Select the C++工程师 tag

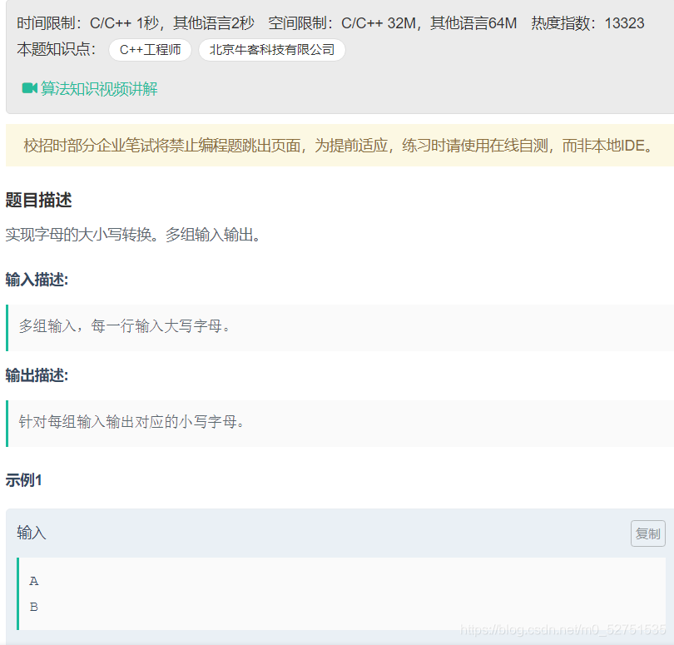tap(150, 50)
